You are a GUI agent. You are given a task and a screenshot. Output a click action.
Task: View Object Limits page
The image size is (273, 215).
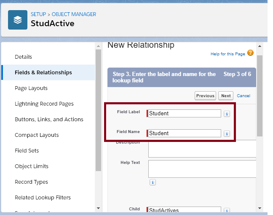pyautogui.click(x=32, y=166)
